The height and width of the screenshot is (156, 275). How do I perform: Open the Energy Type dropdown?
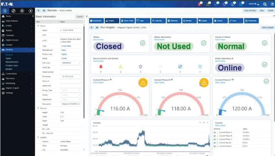click(71, 90)
